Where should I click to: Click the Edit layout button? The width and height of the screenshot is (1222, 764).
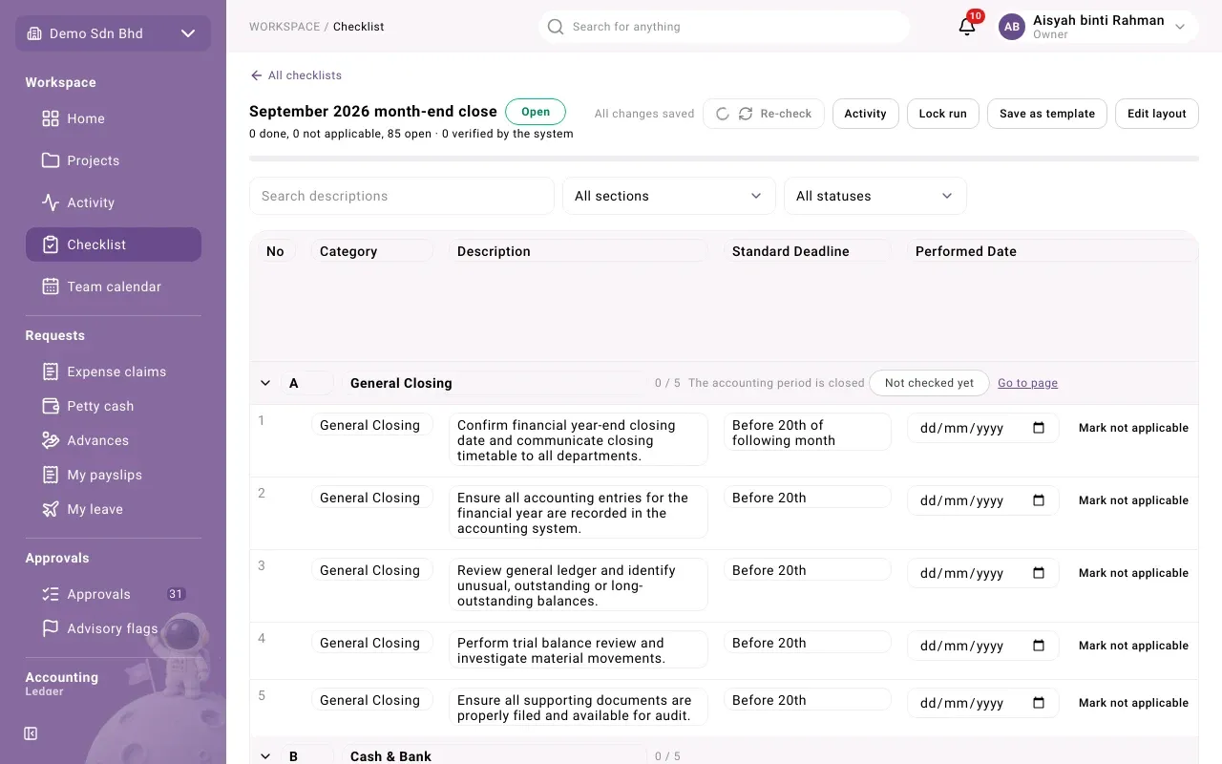1156,114
